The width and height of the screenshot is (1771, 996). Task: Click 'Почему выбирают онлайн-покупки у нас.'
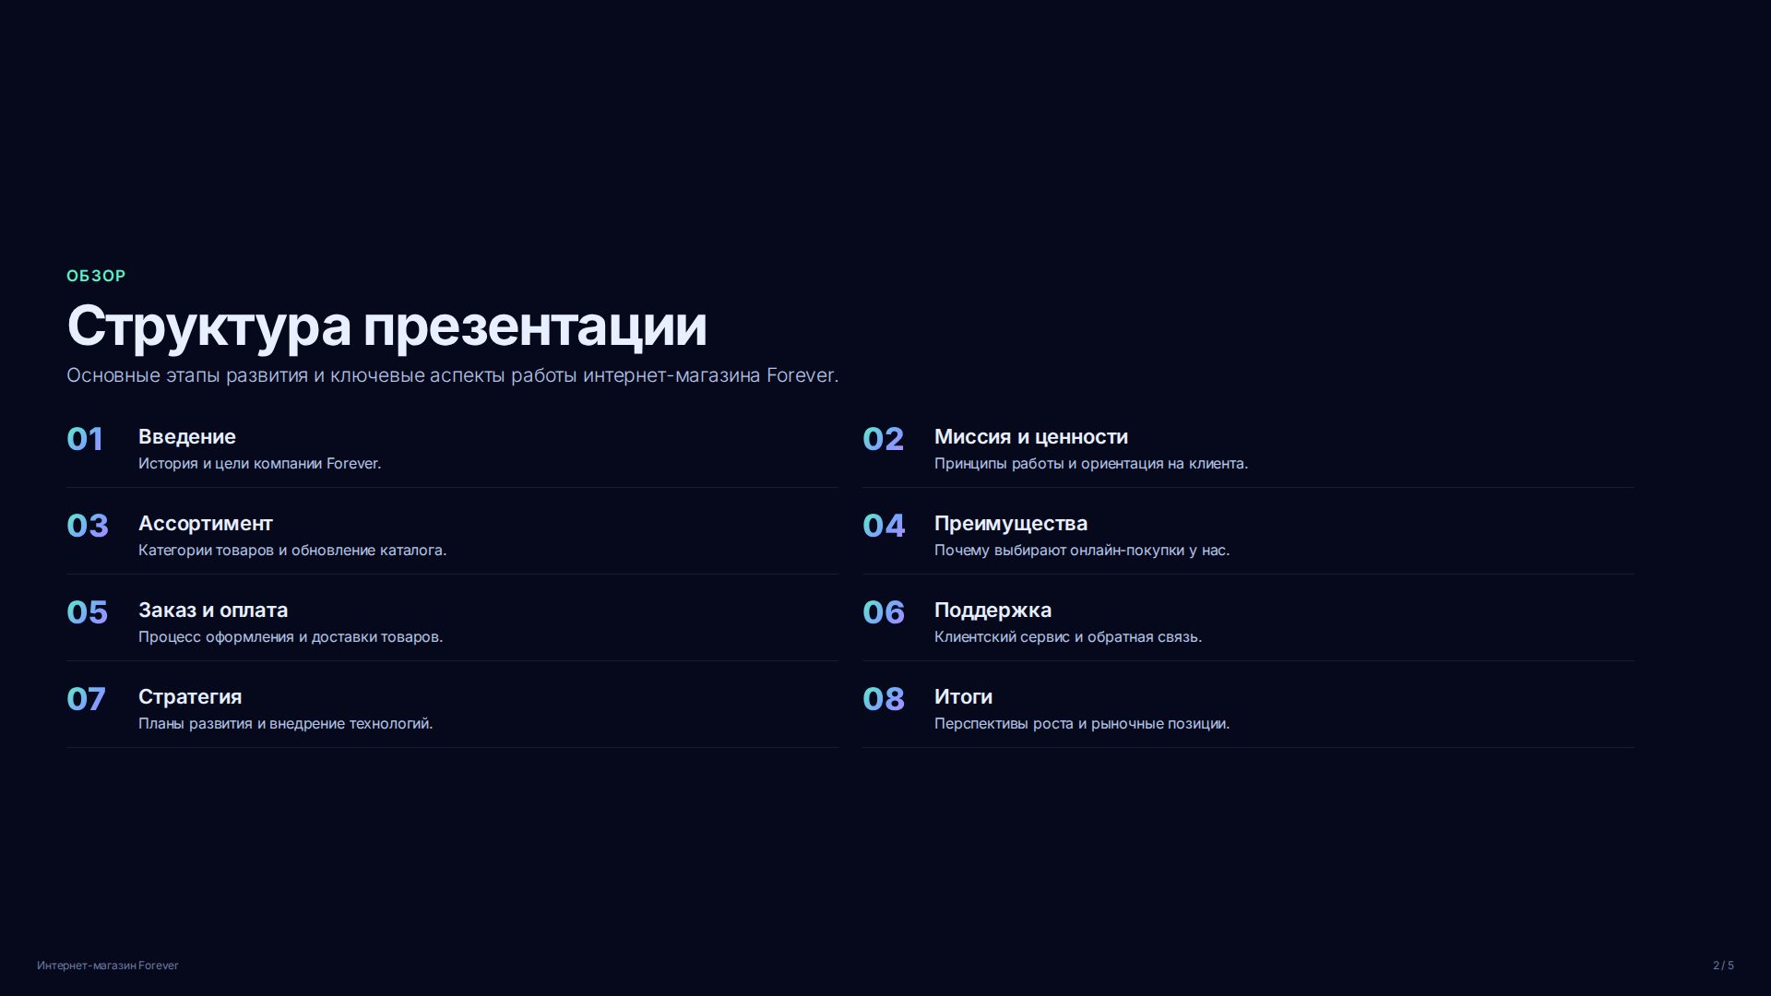[x=1082, y=551]
